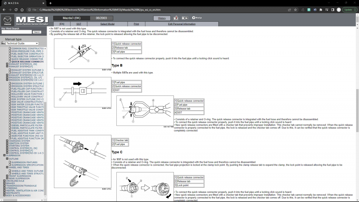Switch to the SST tab

click(x=79, y=24)
